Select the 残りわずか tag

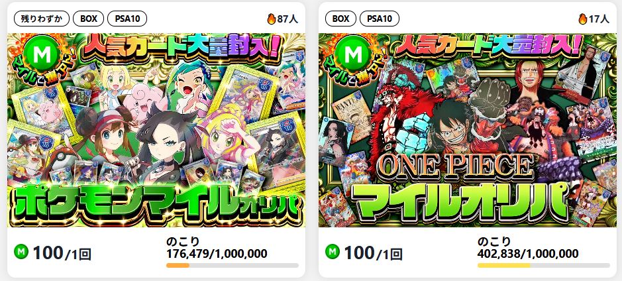click(x=42, y=19)
